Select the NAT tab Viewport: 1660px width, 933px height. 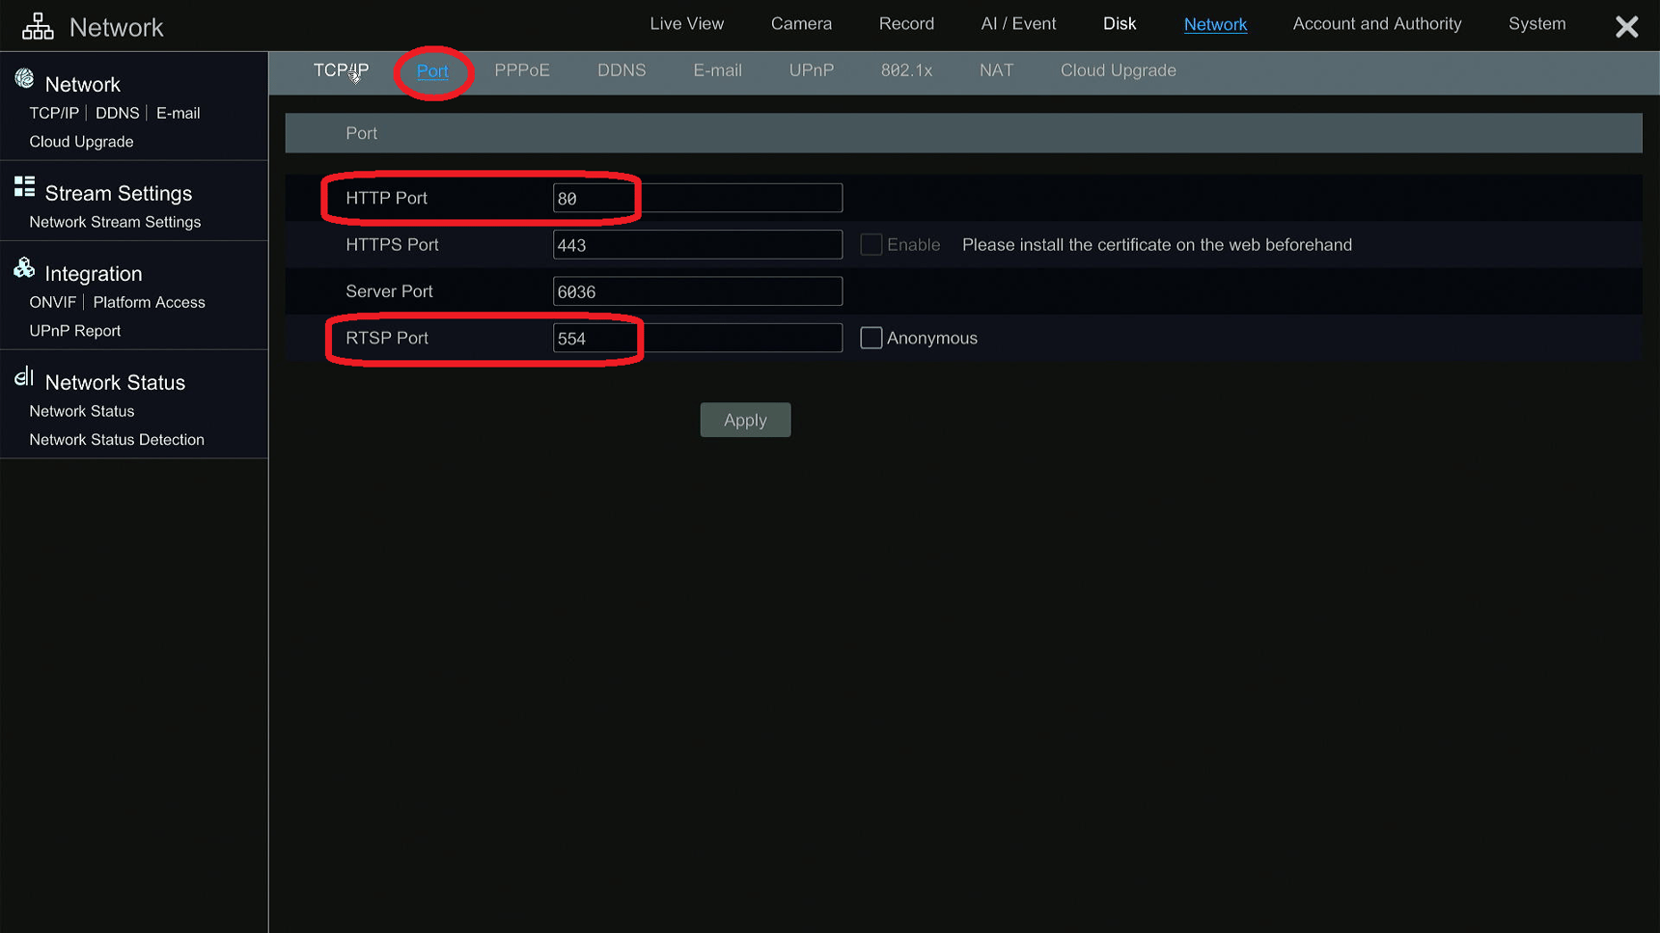996,69
